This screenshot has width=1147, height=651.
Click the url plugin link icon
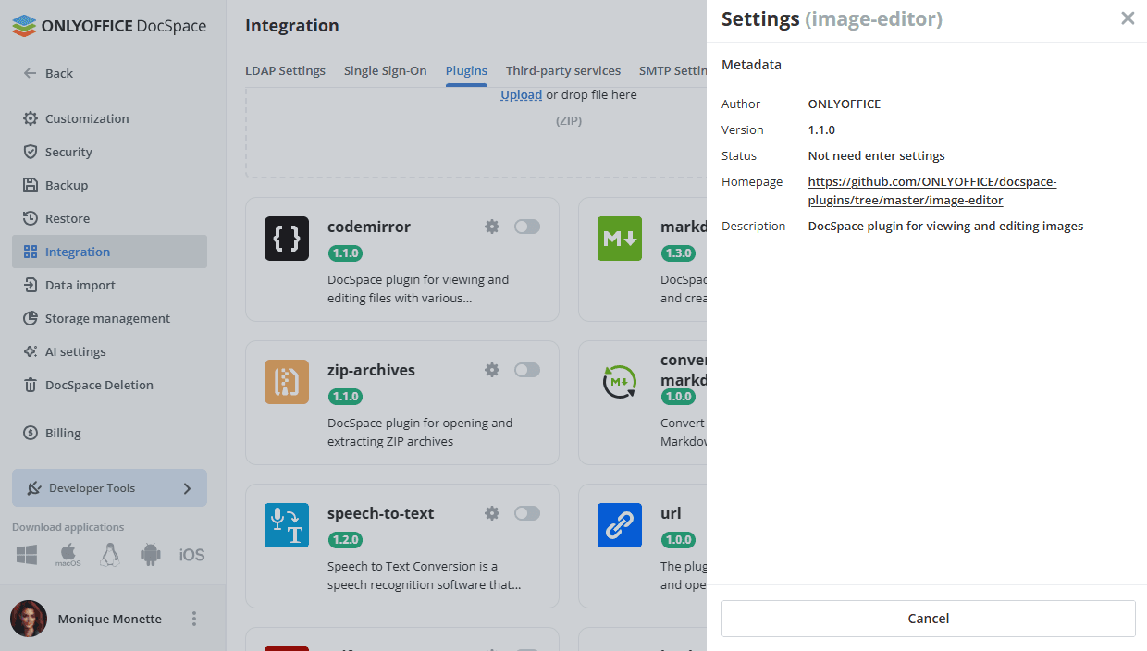click(x=620, y=525)
